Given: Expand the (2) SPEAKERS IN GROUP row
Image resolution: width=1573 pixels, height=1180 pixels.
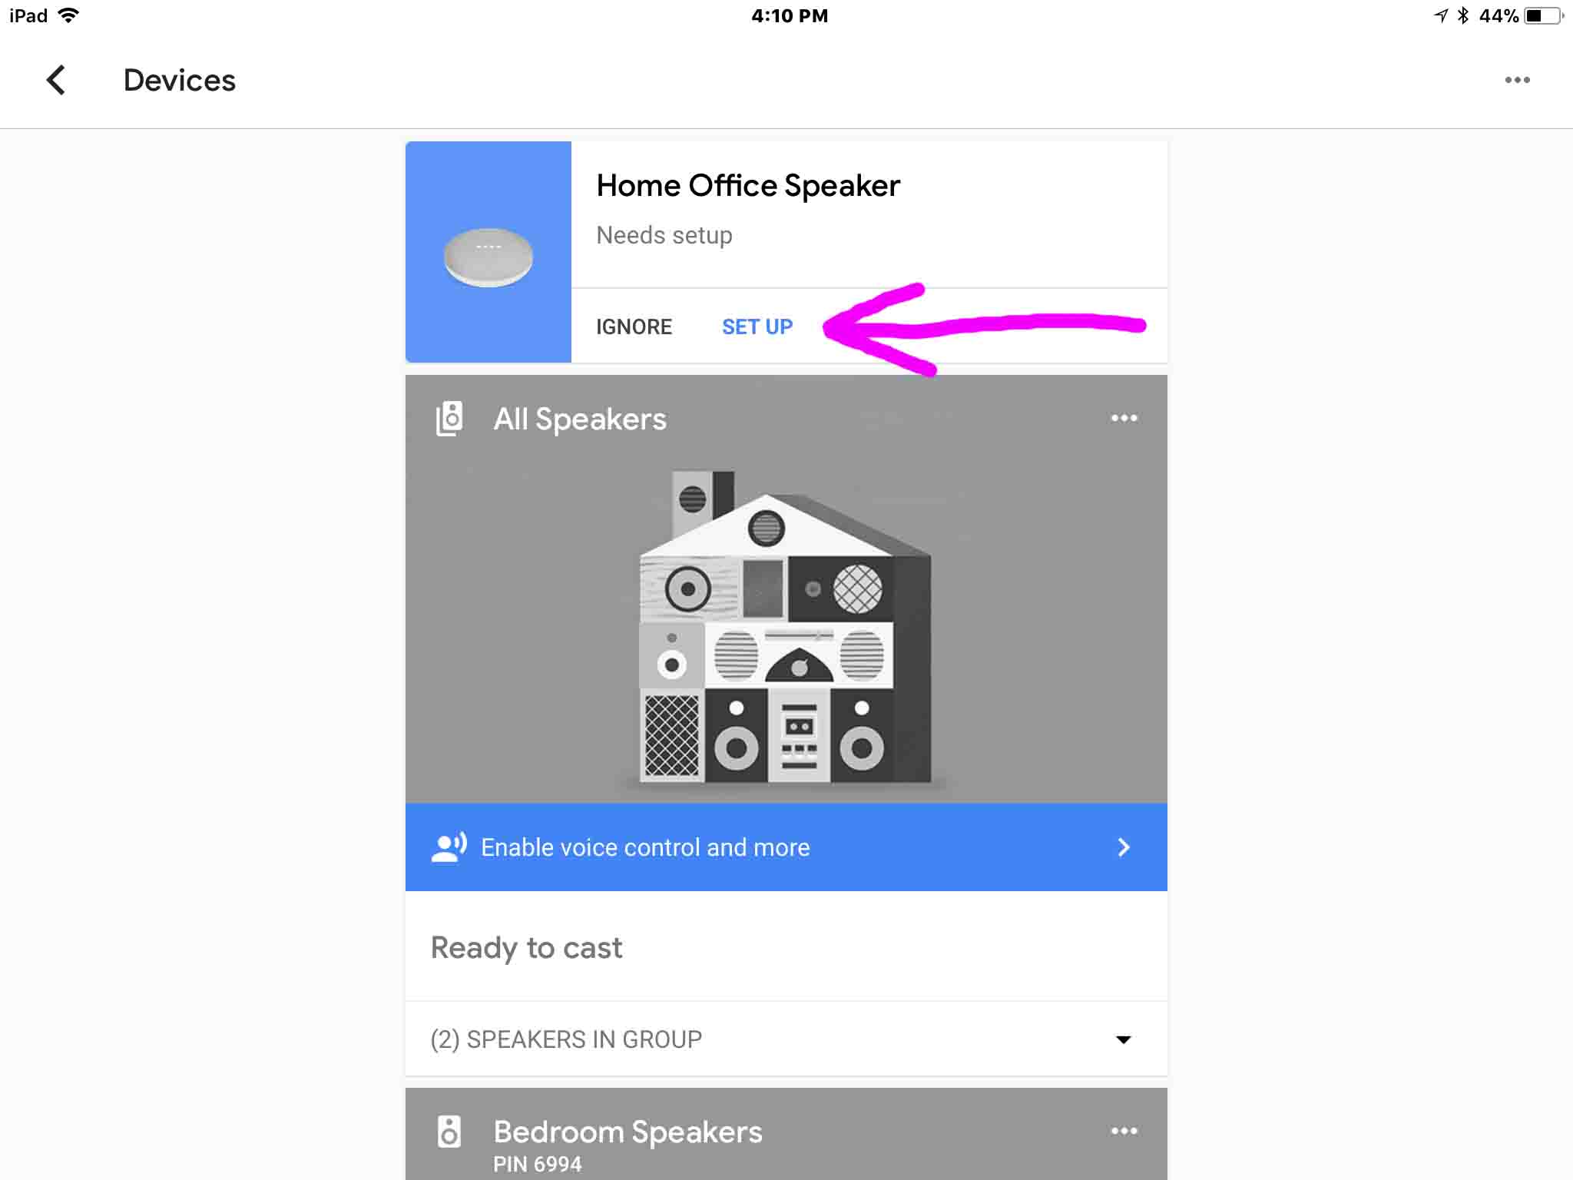Looking at the screenshot, I should (566, 1039).
